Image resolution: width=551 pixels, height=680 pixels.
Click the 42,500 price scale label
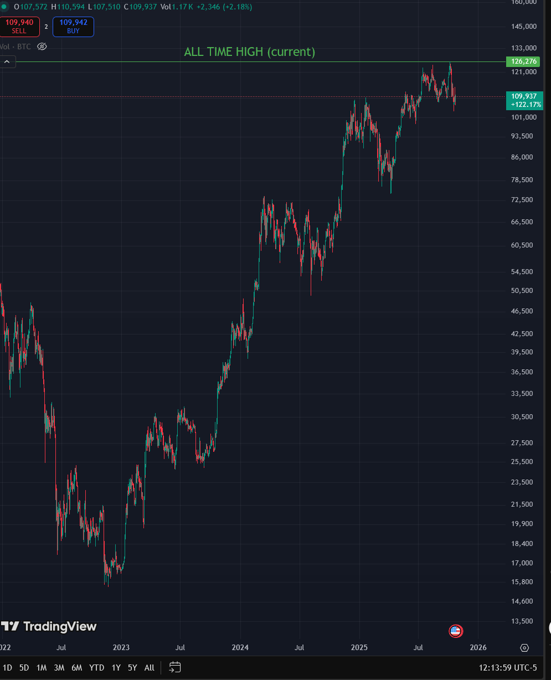pyautogui.click(x=522, y=334)
